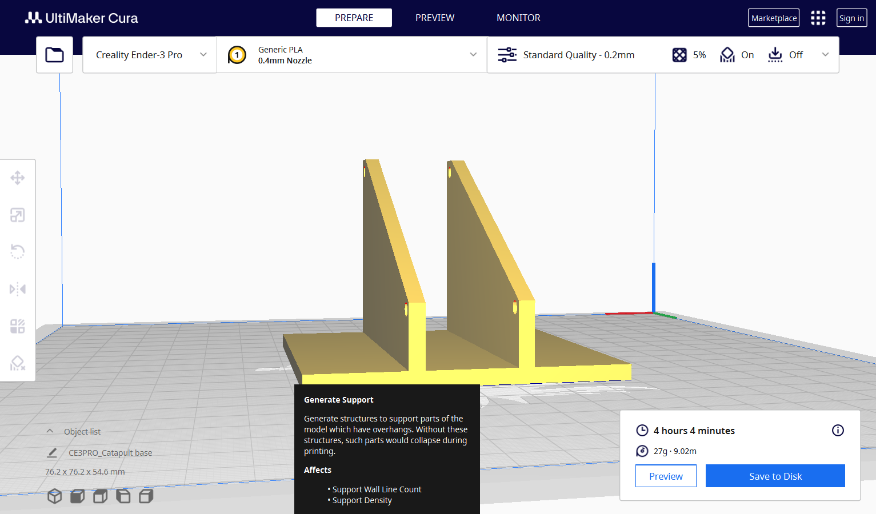Image resolution: width=876 pixels, height=514 pixels.
Task: Click the 4 hours 4 minutes estimate
Action: [x=694, y=431]
